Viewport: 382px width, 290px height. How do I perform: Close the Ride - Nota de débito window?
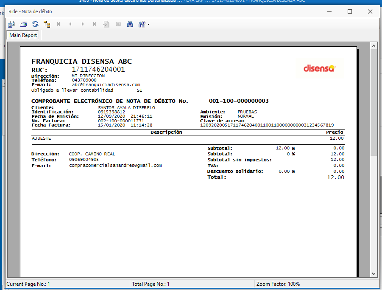(x=370, y=11)
